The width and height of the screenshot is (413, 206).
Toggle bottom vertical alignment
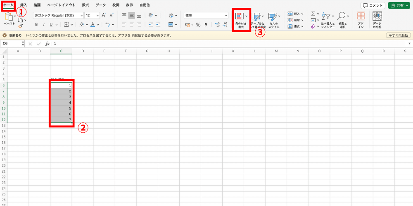click(139, 16)
